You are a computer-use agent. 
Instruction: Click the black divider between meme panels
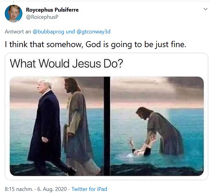pos(107,125)
